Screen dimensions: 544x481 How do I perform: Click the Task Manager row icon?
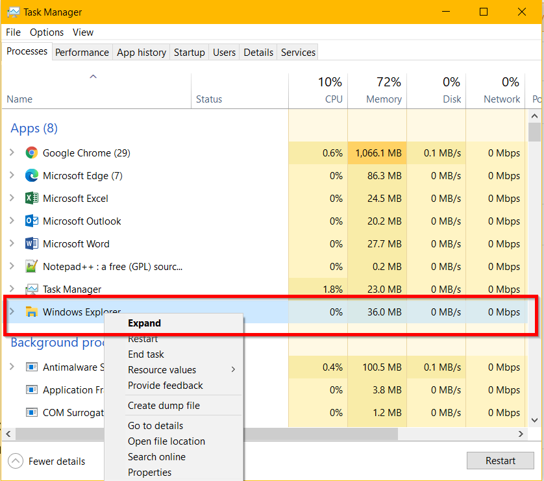point(32,289)
